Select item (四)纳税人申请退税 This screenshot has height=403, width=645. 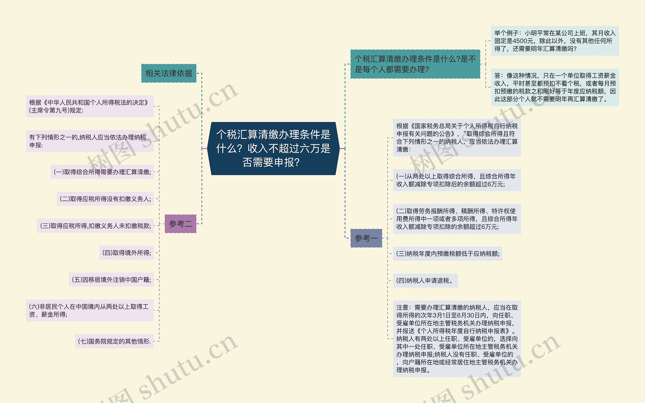click(425, 281)
